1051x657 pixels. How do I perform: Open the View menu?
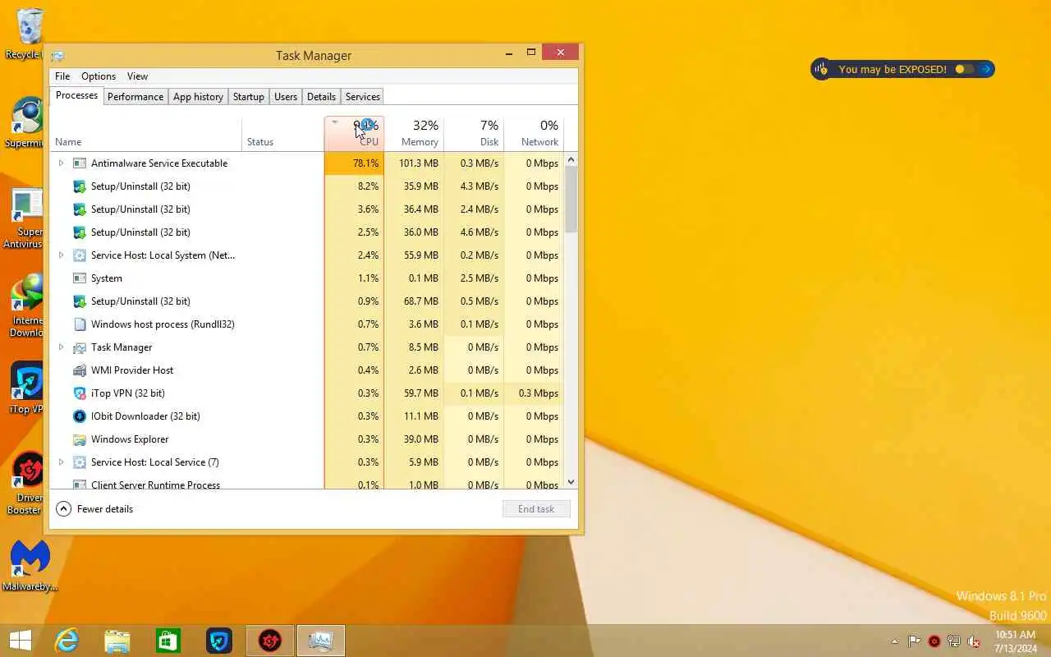coord(137,76)
